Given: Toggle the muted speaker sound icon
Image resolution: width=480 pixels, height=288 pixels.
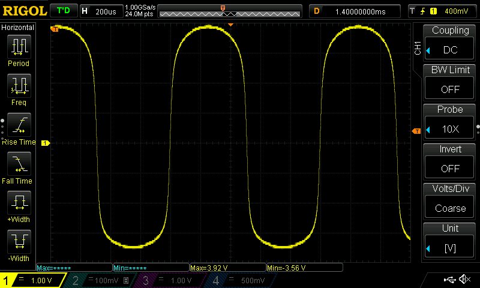Looking at the screenshot, I should (x=464, y=280).
